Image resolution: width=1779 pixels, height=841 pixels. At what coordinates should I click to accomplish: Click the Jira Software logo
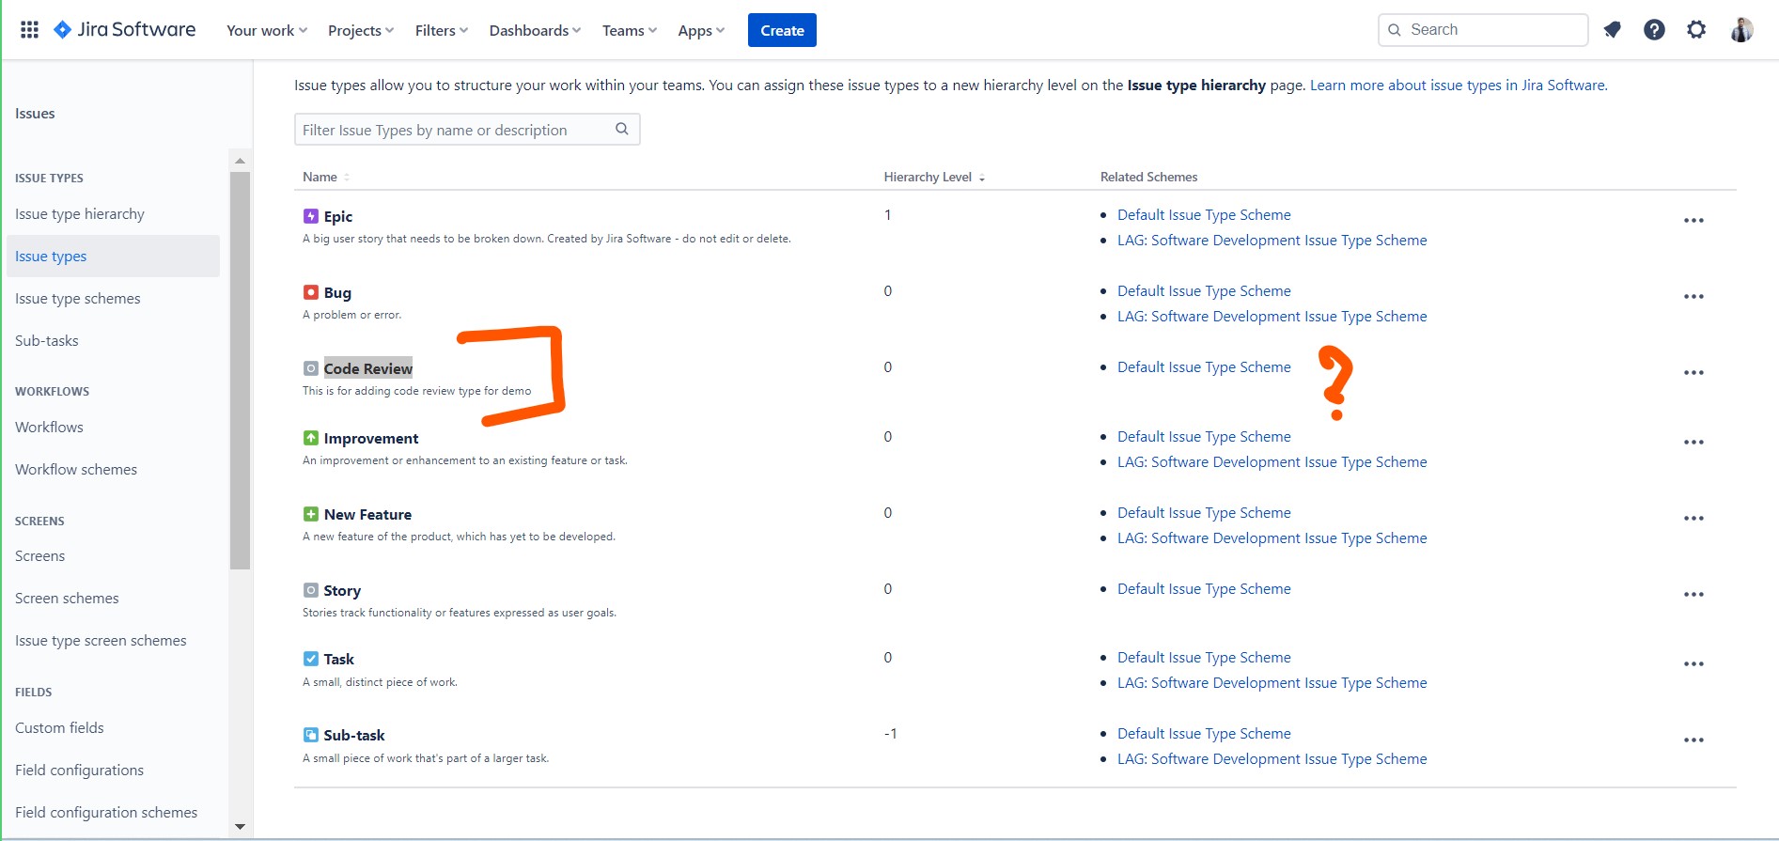(125, 30)
